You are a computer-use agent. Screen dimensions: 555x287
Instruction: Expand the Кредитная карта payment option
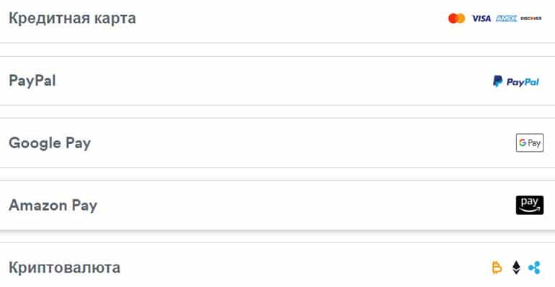pos(277,19)
